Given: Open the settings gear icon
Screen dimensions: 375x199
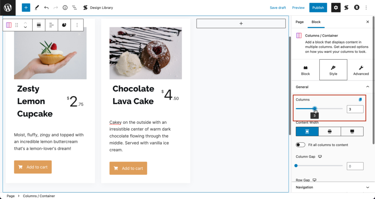Looking at the screenshot, I should tap(336, 8).
